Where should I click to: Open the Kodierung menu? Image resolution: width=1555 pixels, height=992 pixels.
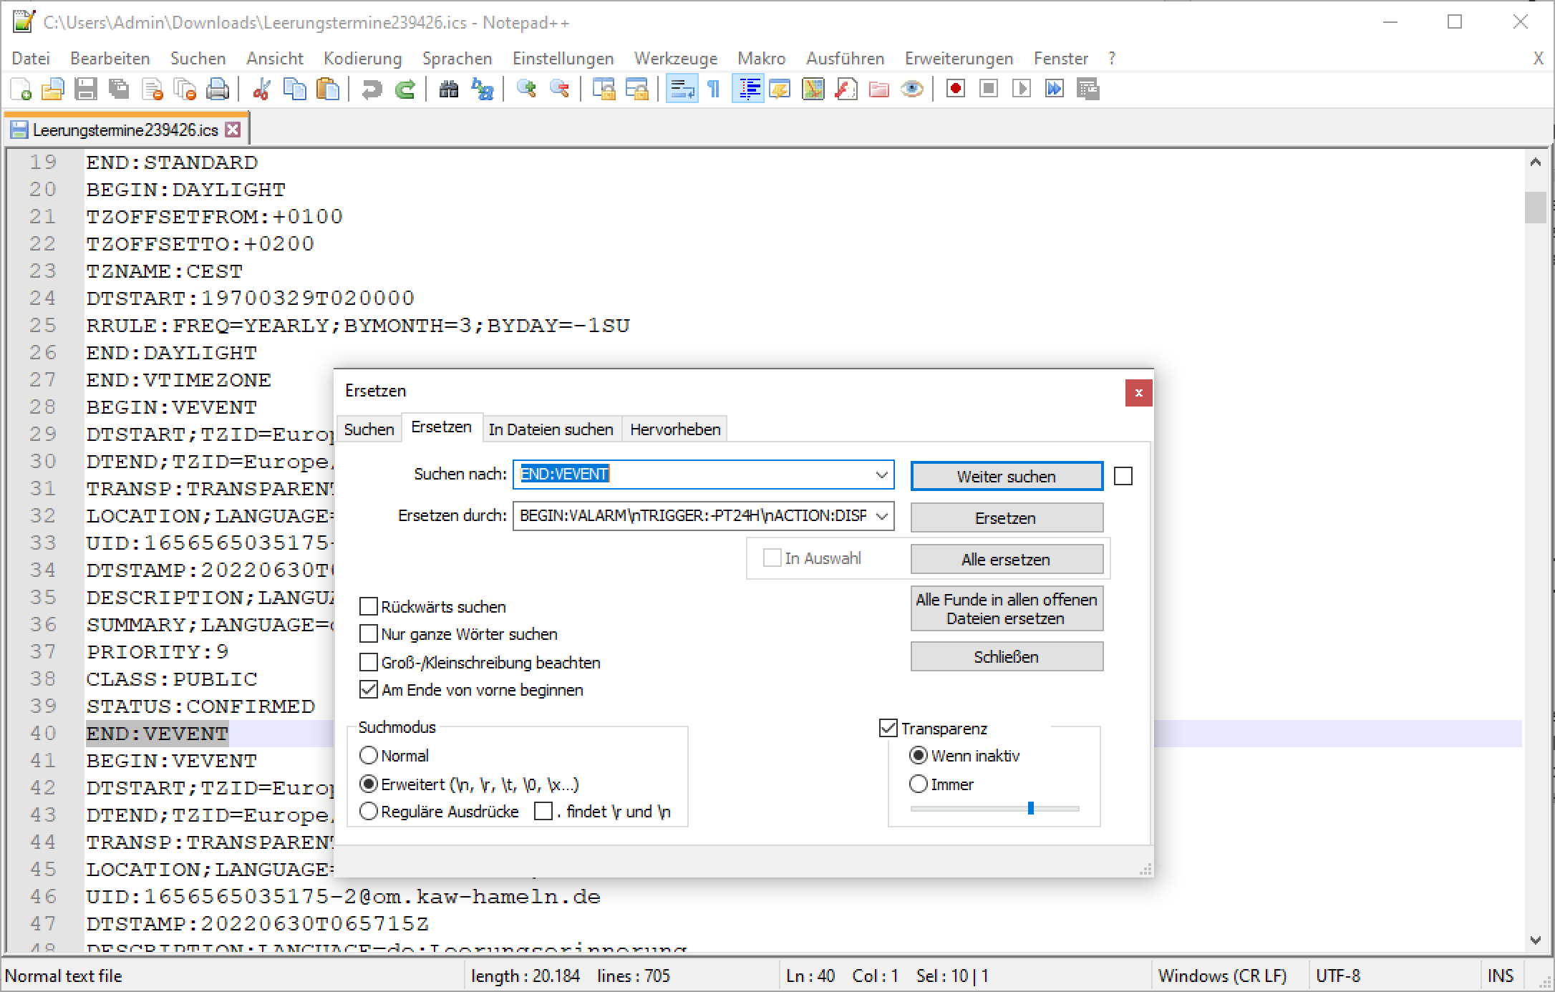[x=362, y=59]
